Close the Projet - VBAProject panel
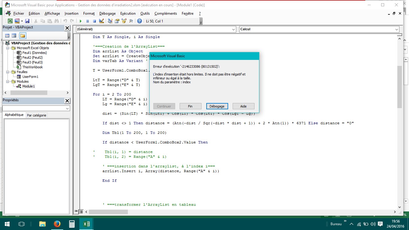The width and height of the screenshot is (409, 230). pyautogui.click(x=67, y=28)
